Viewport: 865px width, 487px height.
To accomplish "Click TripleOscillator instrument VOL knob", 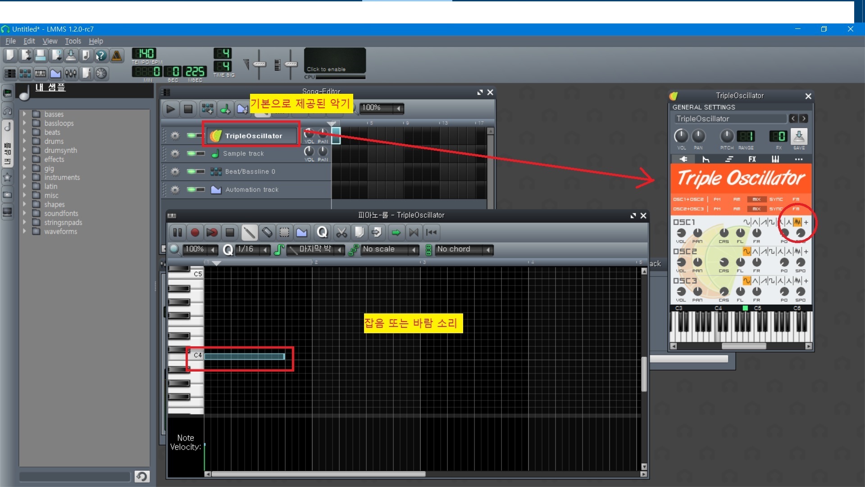I will click(681, 136).
